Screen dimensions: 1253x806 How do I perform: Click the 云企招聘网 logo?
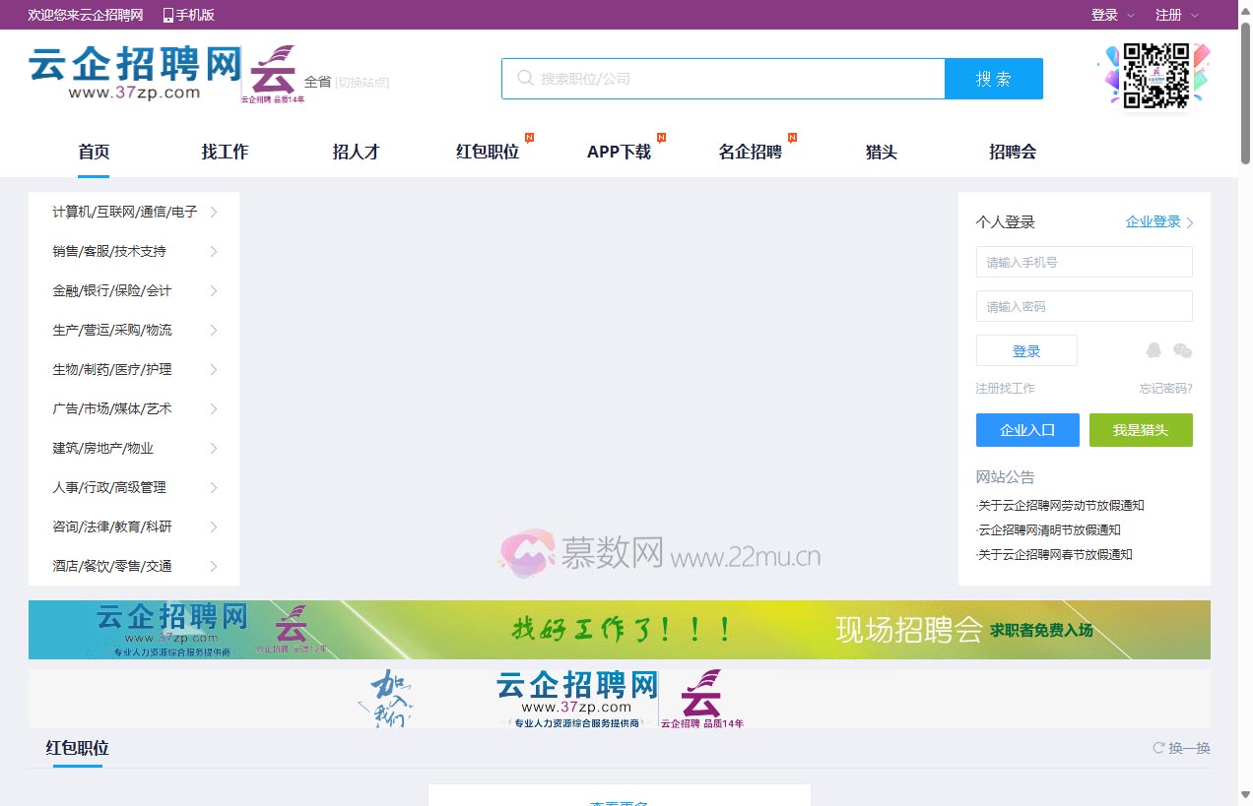pyautogui.click(x=128, y=67)
